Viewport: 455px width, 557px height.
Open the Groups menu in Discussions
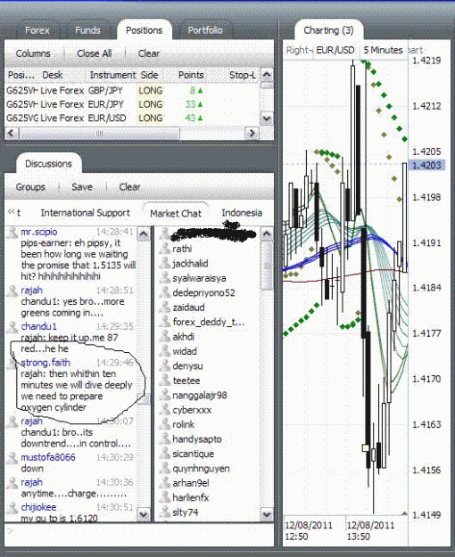30,187
